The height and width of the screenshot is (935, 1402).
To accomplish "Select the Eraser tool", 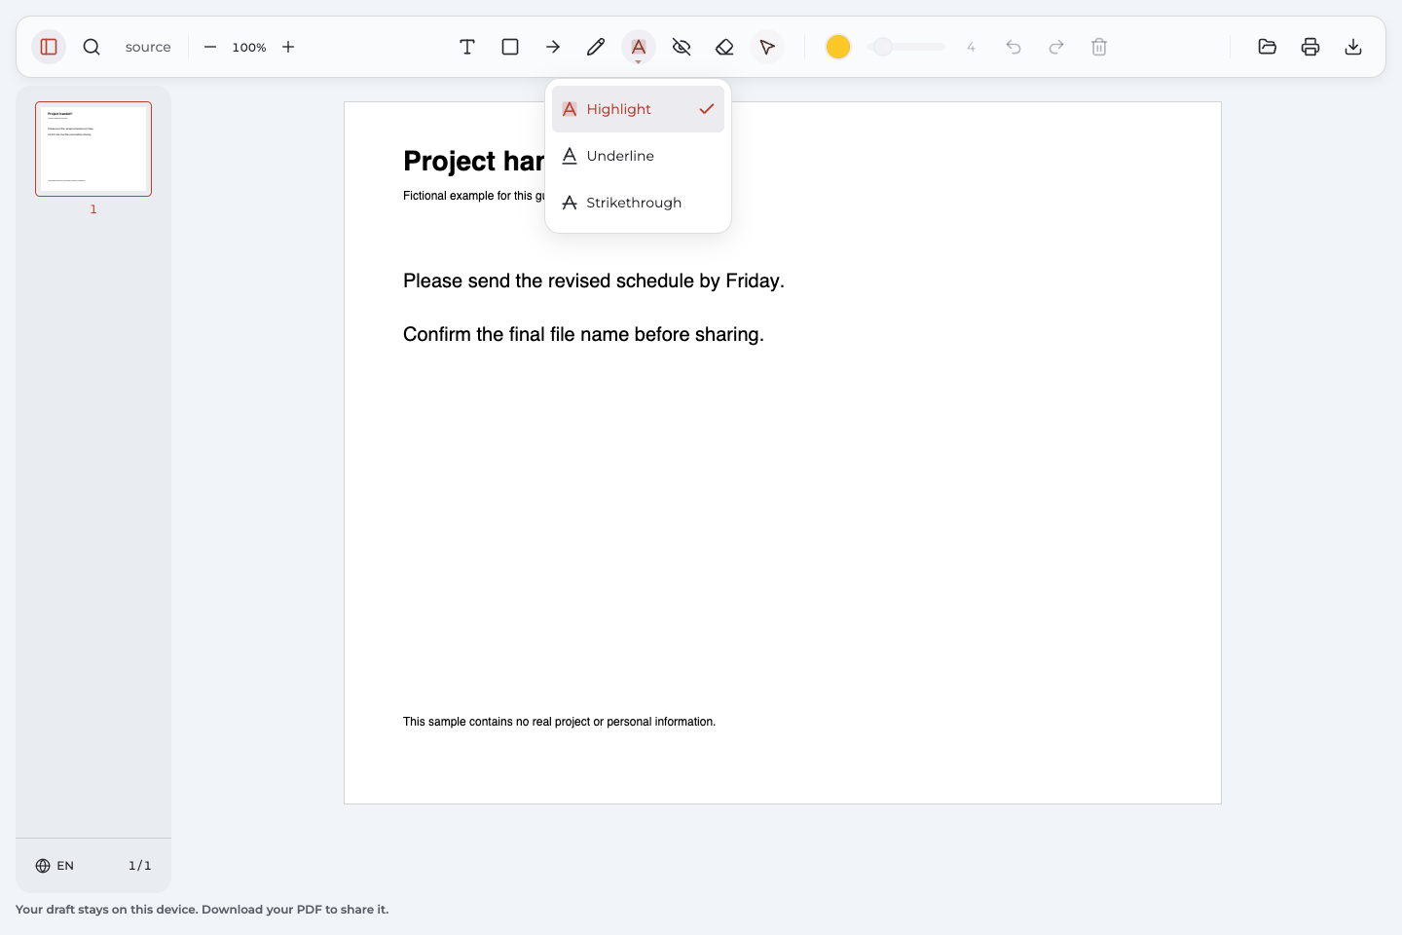I will [724, 47].
